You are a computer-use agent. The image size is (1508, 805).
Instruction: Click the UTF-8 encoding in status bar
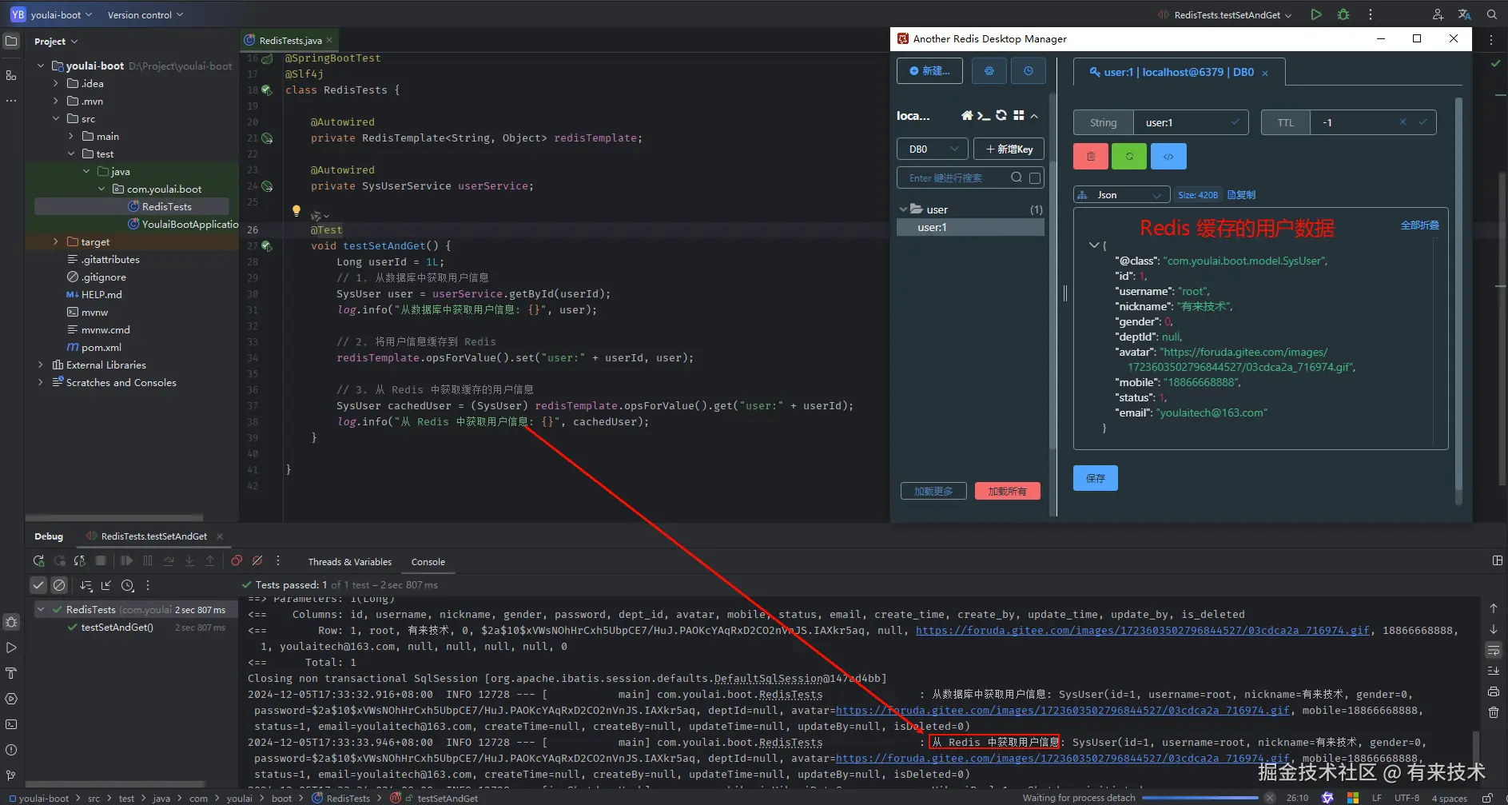(x=1407, y=798)
